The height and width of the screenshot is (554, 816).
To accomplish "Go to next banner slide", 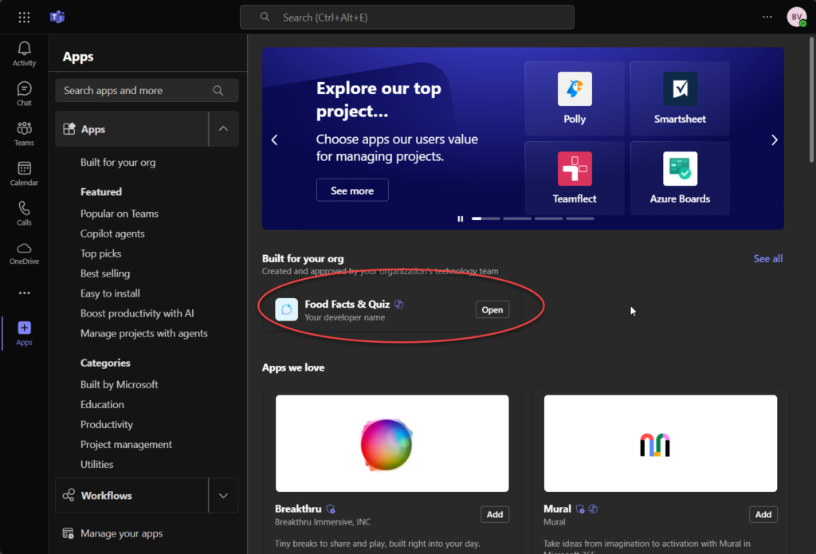I will coord(775,139).
